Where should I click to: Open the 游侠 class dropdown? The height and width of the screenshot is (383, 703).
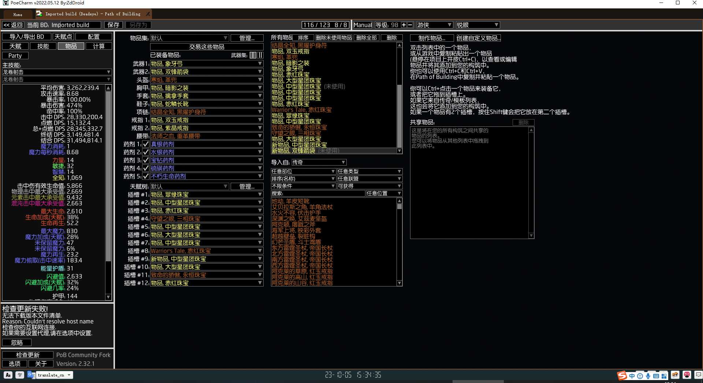coord(434,25)
